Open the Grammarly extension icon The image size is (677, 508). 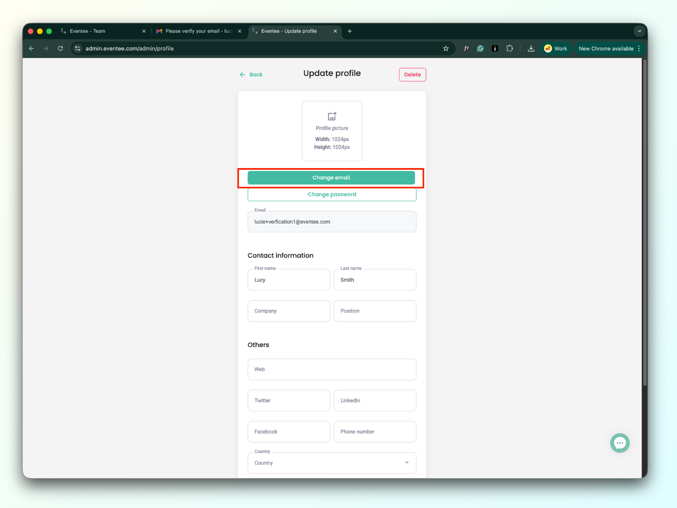[480, 49]
